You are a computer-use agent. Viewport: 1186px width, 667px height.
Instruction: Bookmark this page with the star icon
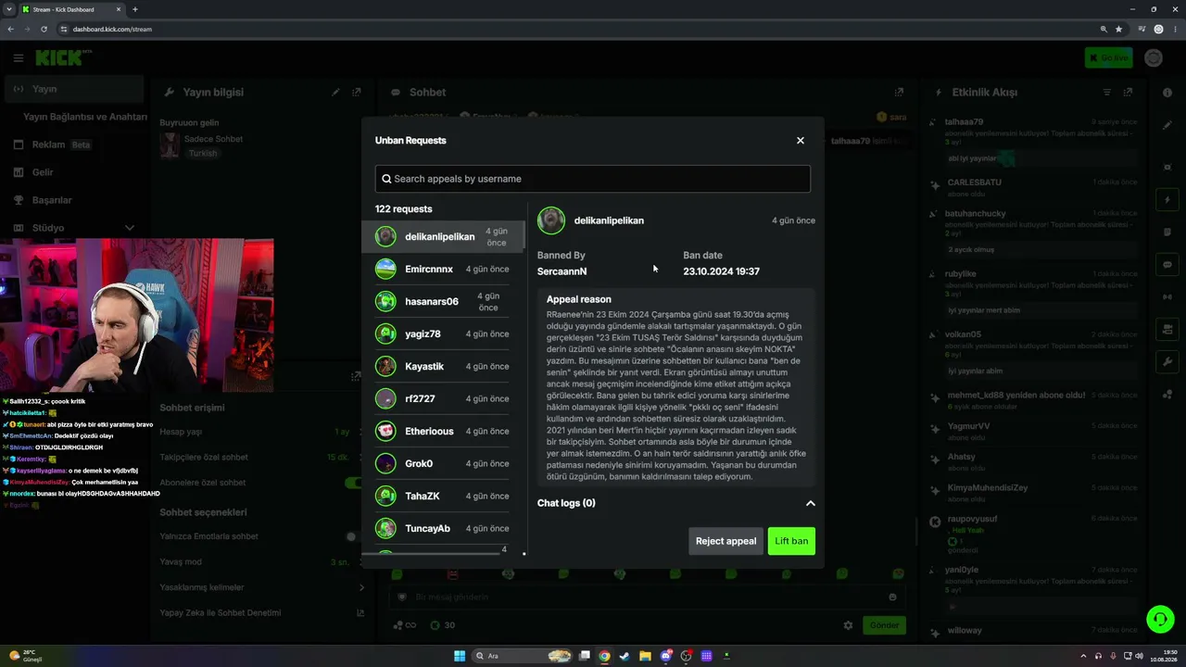click(x=1118, y=29)
